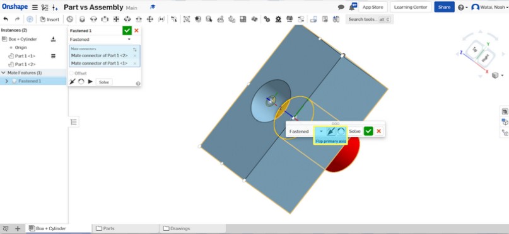Click the Top face of the view cube
The width and height of the screenshot is (509, 234).
tap(474, 50)
